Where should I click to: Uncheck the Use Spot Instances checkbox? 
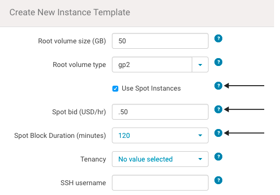[115, 89]
